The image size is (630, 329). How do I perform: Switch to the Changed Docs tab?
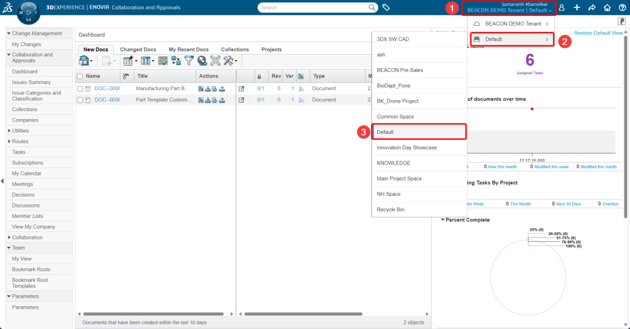point(138,49)
